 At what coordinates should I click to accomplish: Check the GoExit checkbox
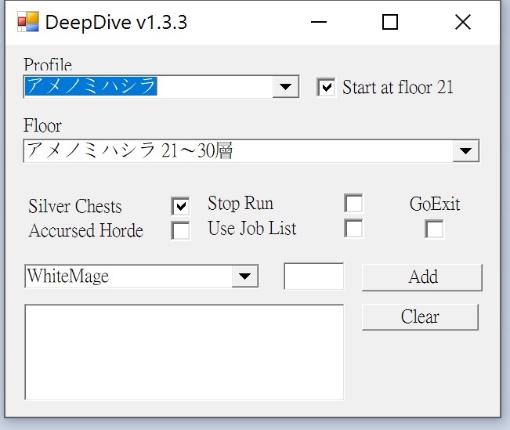[434, 229]
